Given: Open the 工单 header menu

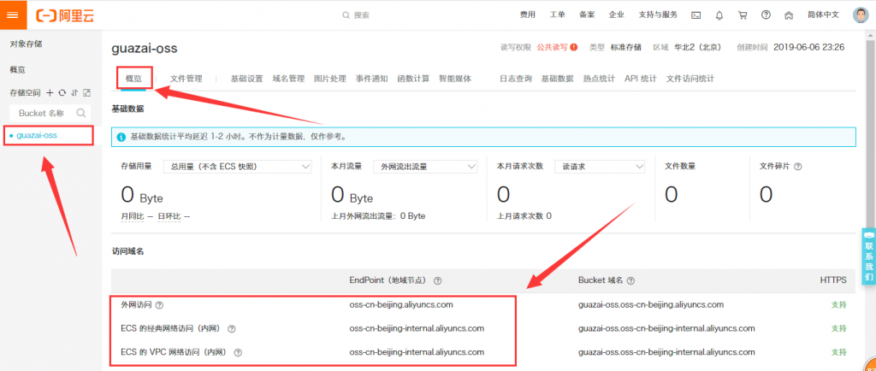Looking at the screenshot, I should coord(558,15).
